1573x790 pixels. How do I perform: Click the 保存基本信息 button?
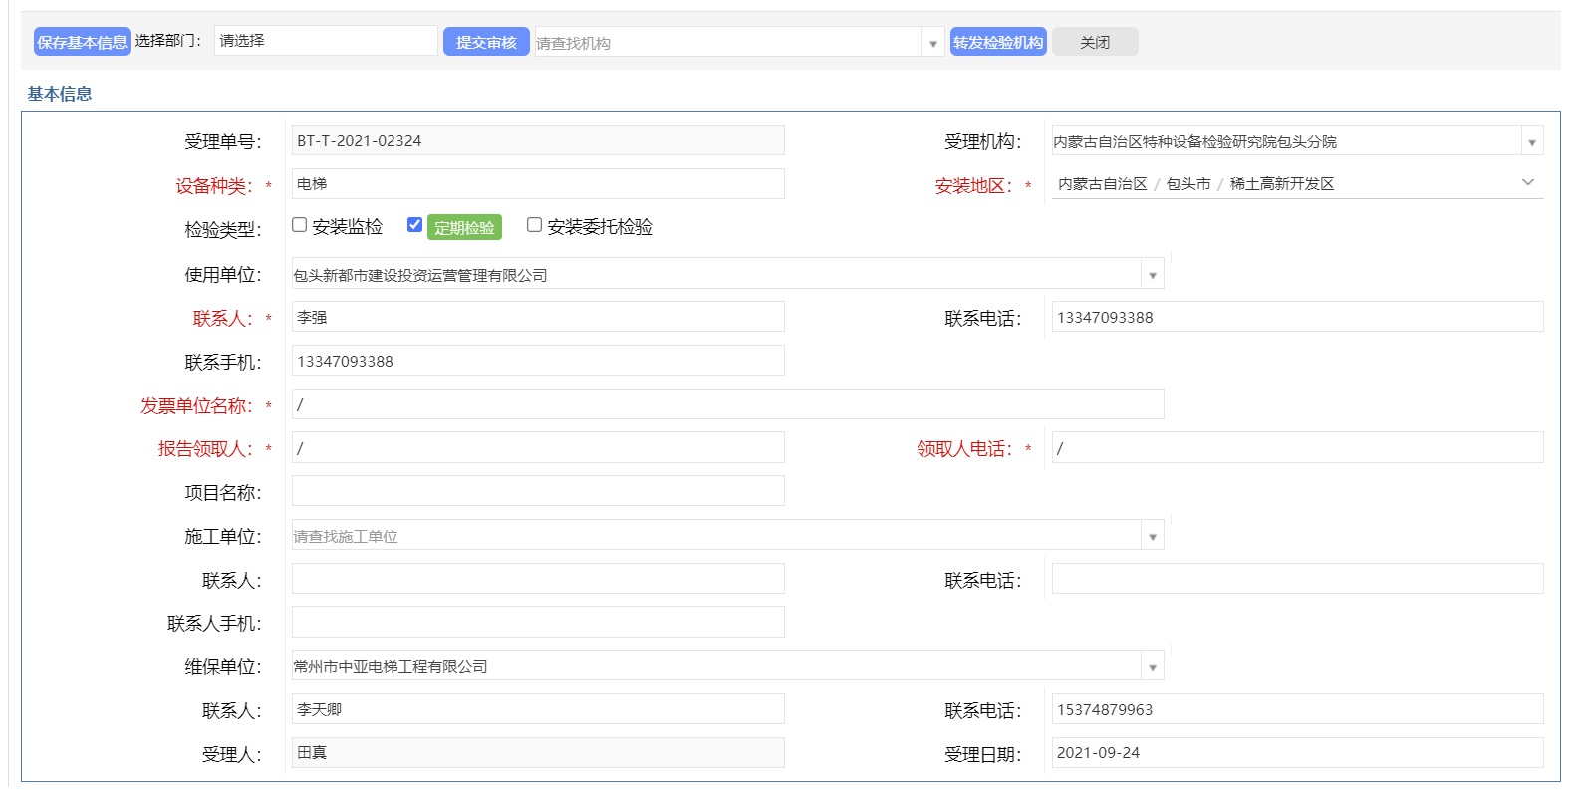click(82, 42)
